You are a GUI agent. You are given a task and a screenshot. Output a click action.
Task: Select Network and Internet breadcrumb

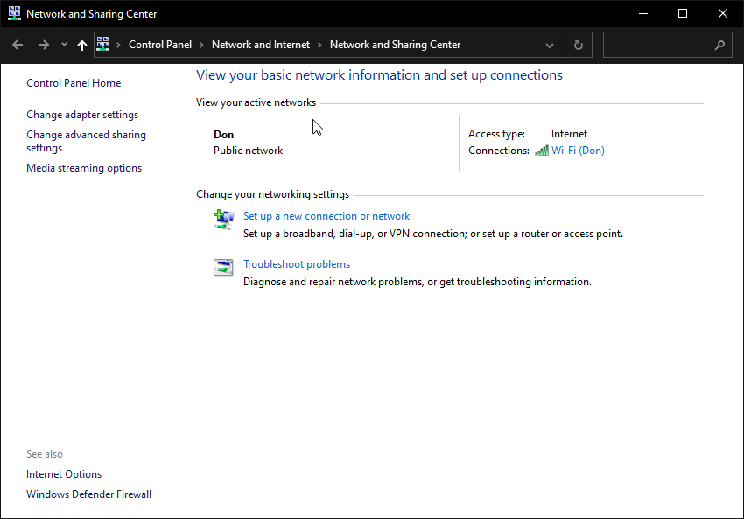click(x=261, y=45)
